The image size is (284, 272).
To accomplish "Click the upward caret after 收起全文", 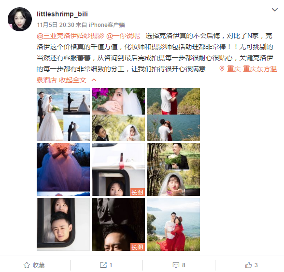I will pos(94,80).
